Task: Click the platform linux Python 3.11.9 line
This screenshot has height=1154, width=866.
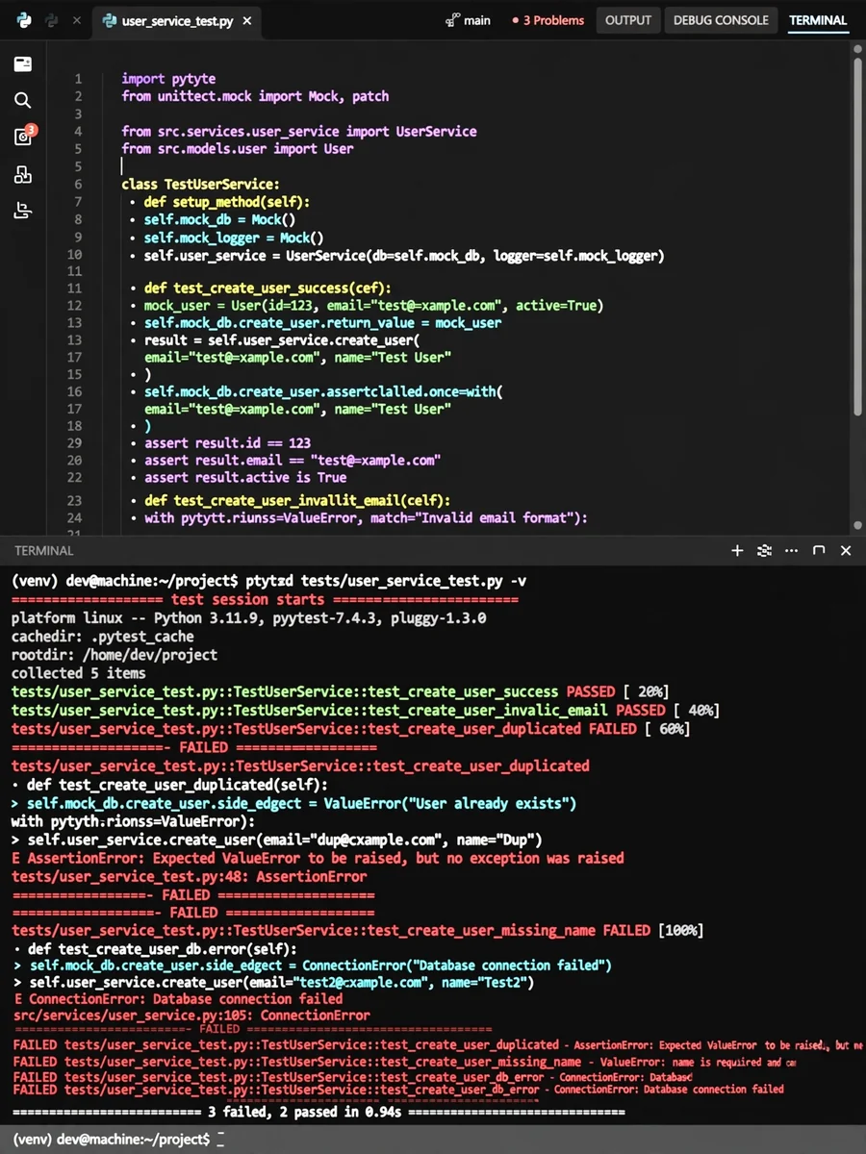Action: click(x=249, y=618)
